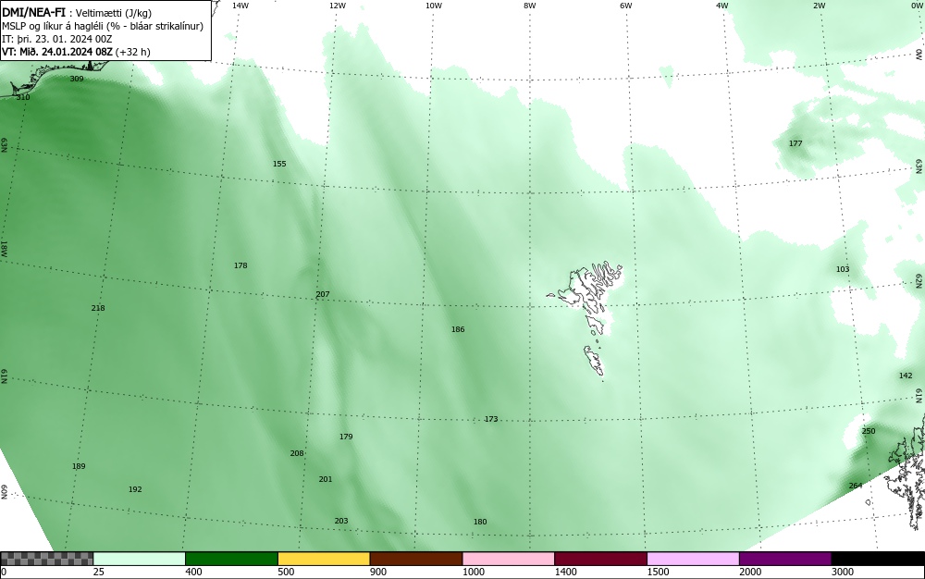Select the yellow 500–900 legend swatch
Image resolution: width=925 pixels, height=579 pixels.
pyautogui.click(x=324, y=559)
